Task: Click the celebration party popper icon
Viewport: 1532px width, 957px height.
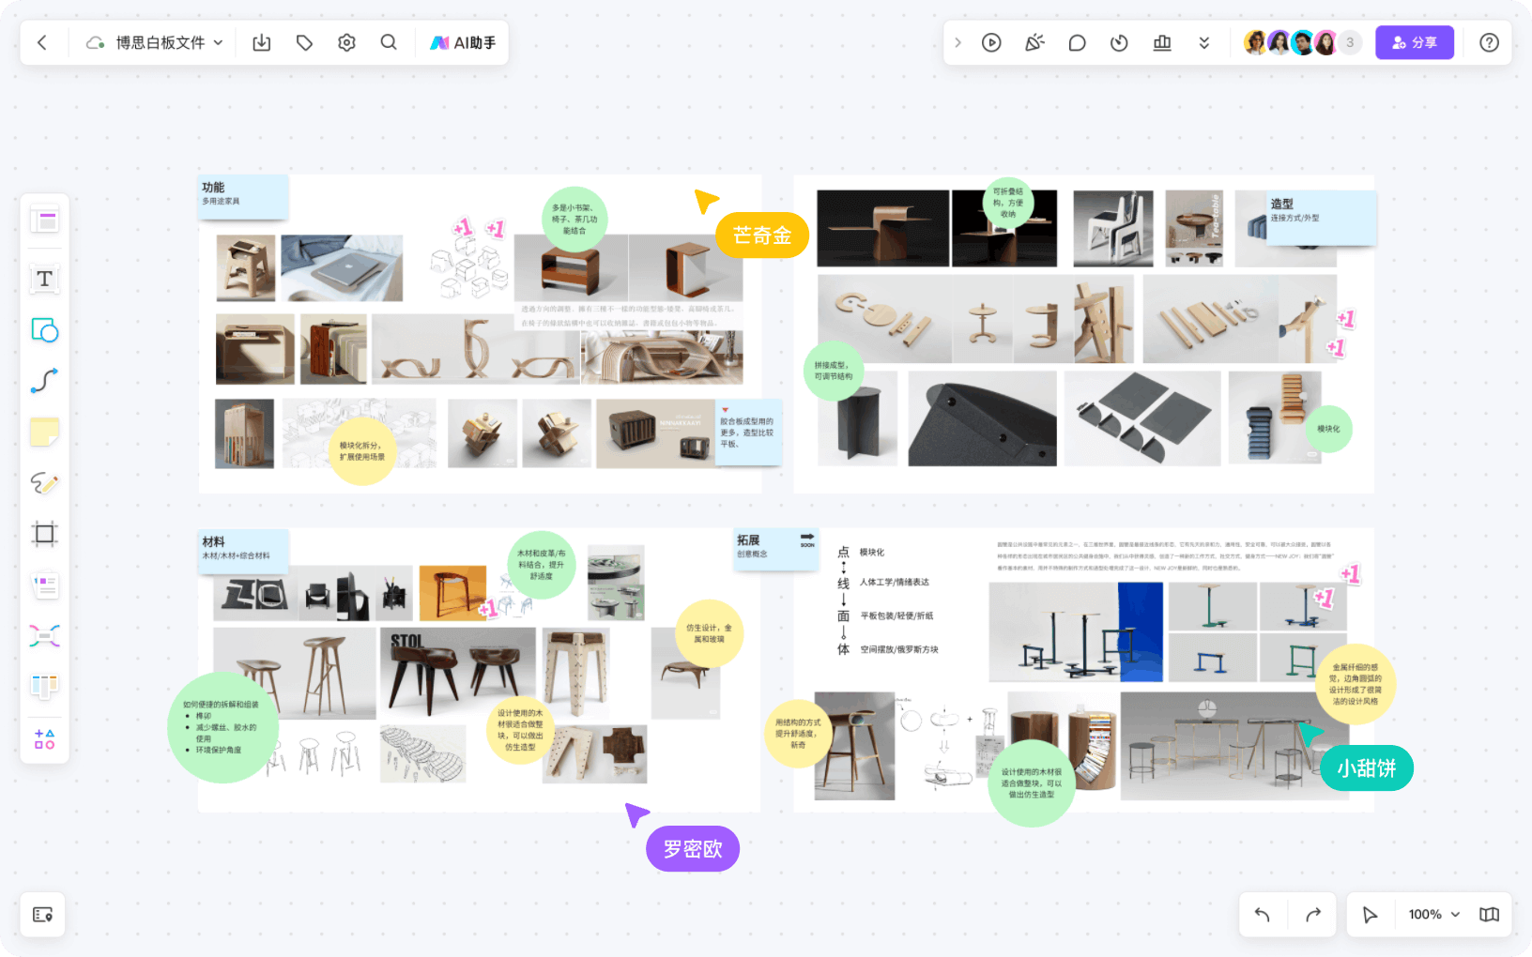Action: pos(1034,42)
